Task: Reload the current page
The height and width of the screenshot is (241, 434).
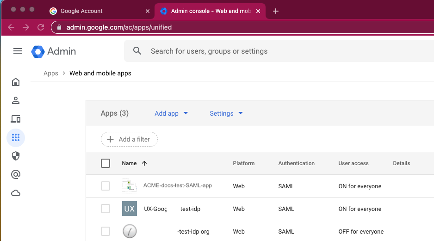Action: coord(41,27)
